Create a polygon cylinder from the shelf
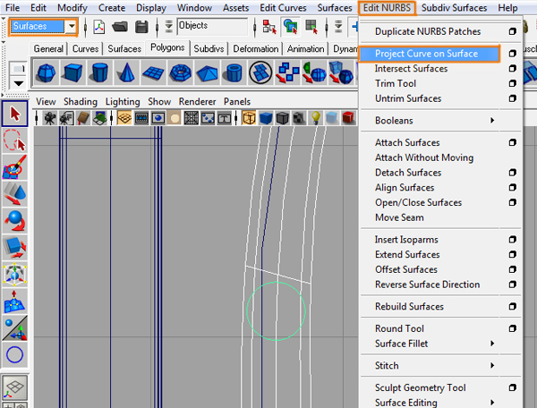The image size is (537, 408). coord(99,72)
